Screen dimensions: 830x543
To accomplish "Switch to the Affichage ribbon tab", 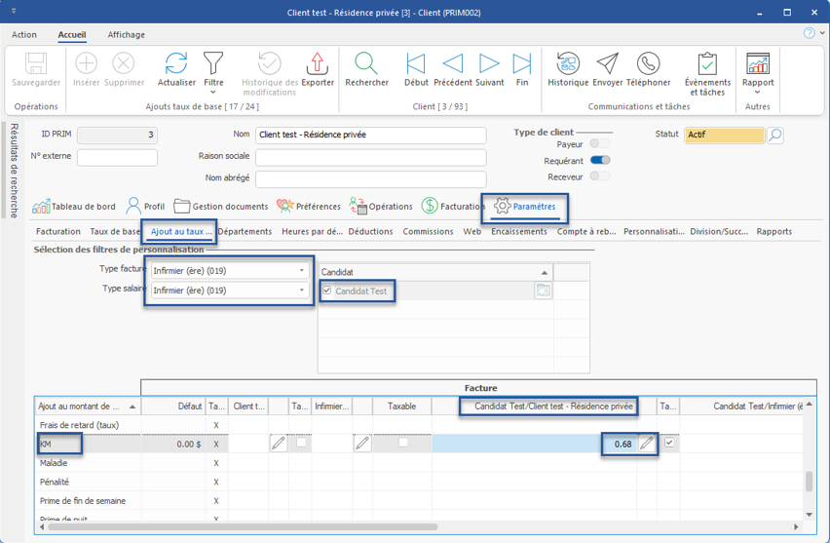I will point(126,35).
